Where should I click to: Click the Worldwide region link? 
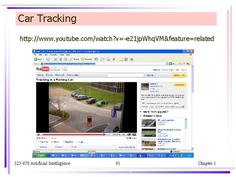pos(55,70)
